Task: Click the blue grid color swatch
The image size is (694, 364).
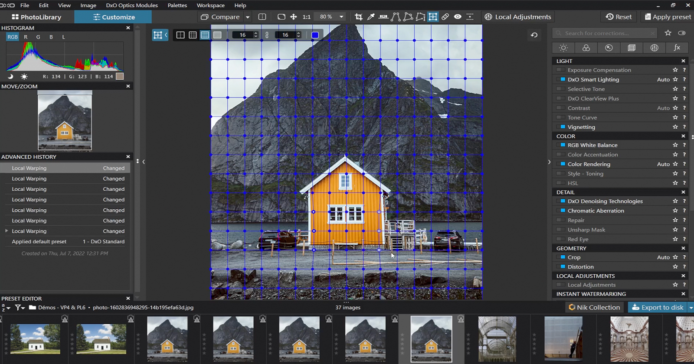Action: pos(315,35)
